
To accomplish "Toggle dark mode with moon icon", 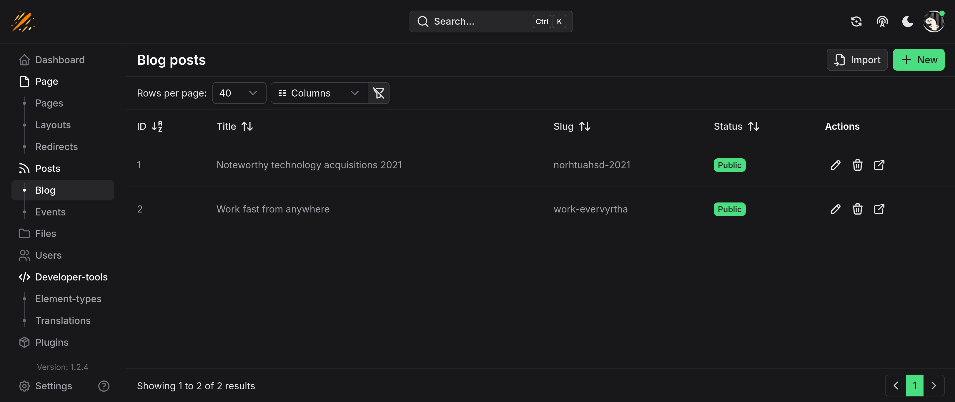I will click(x=907, y=21).
